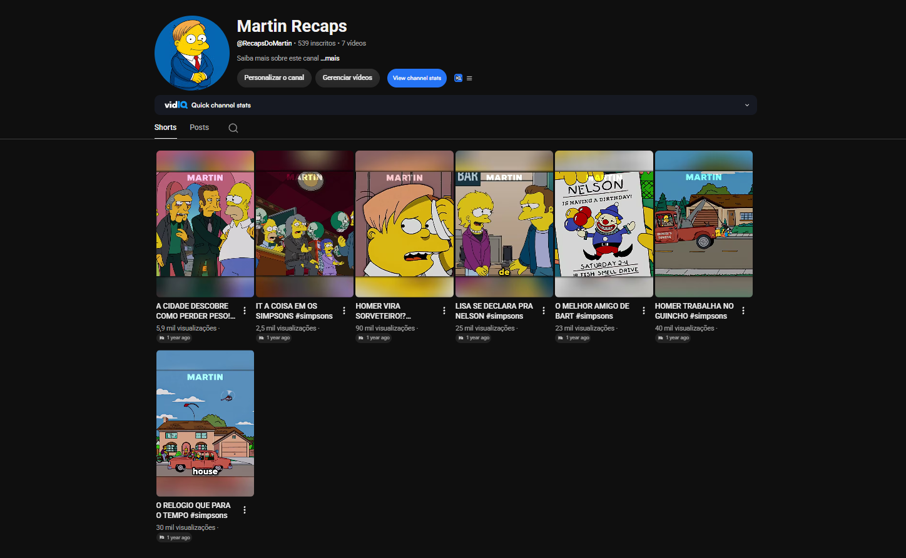Open three-dot menu for O RELOGIO QUE PARA O TEMPO
The height and width of the screenshot is (558, 906).
(245, 510)
